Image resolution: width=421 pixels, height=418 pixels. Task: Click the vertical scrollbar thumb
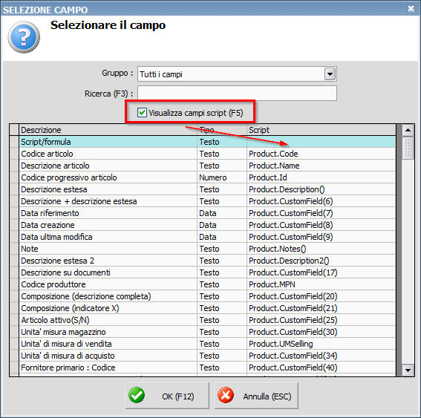(408, 148)
